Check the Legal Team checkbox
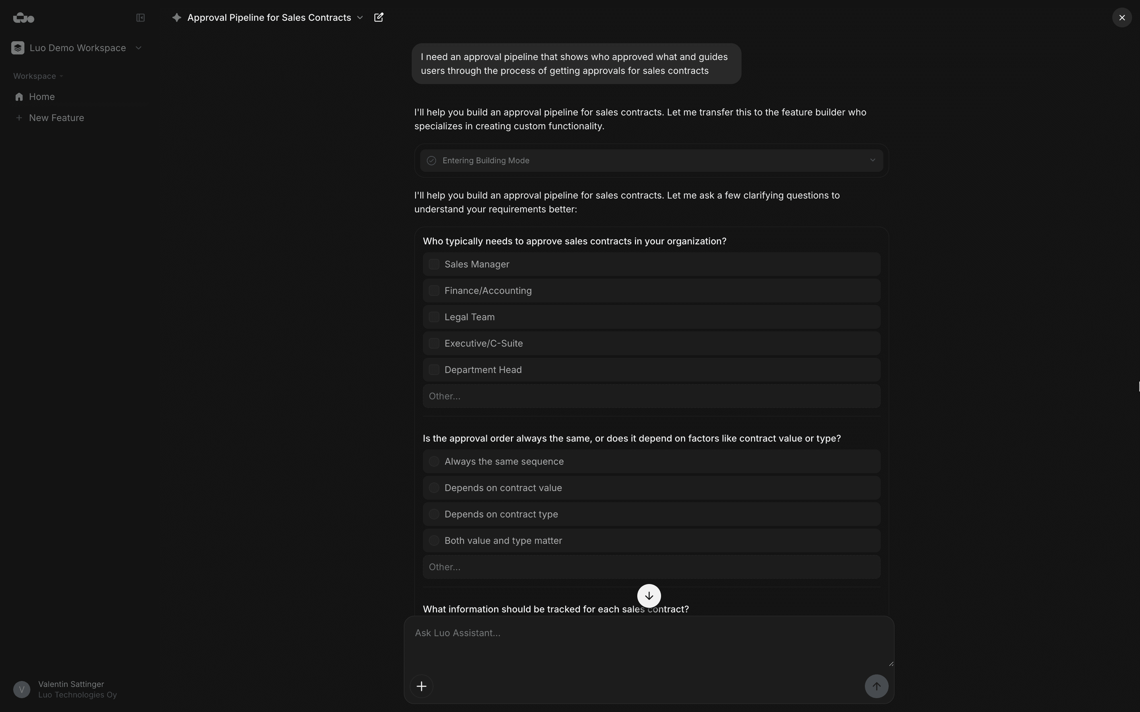Screen dimensions: 1140x712 [x=434, y=317]
